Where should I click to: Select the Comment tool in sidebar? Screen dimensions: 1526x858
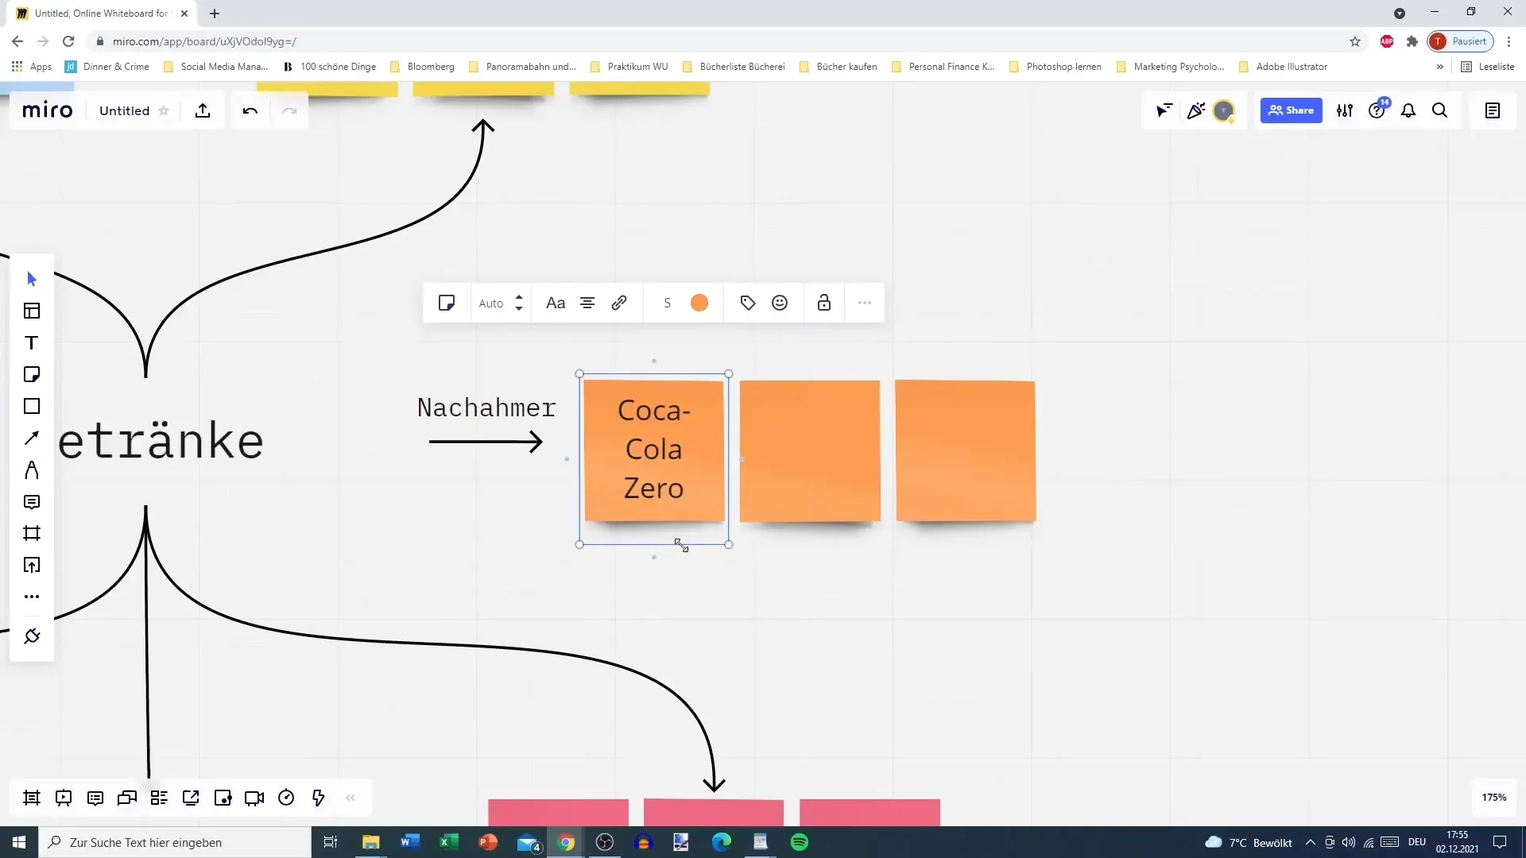pos(32,500)
